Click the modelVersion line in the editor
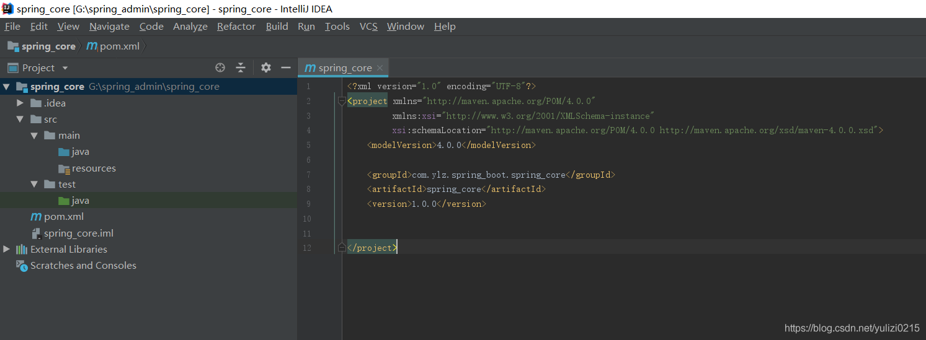The image size is (926, 340). pyautogui.click(x=452, y=145)
